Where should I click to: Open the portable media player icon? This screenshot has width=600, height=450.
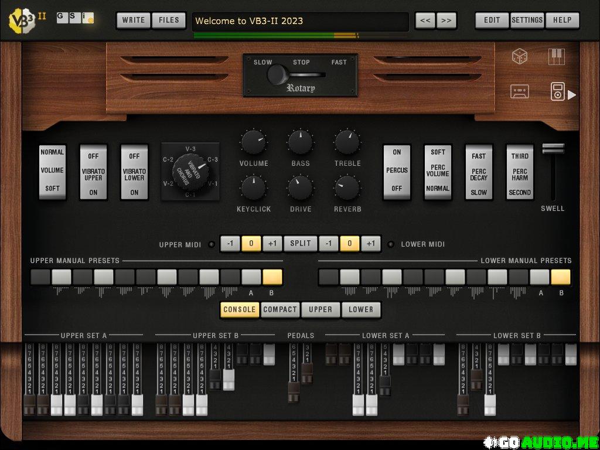point(557,91)
